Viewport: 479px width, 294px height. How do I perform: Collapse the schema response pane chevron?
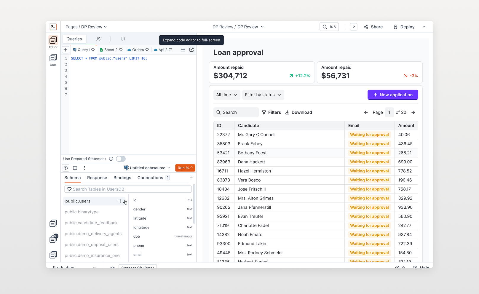191,178
